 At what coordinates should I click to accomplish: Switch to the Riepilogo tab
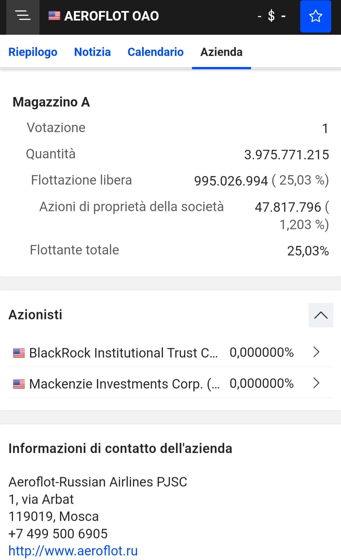point(33,52)
